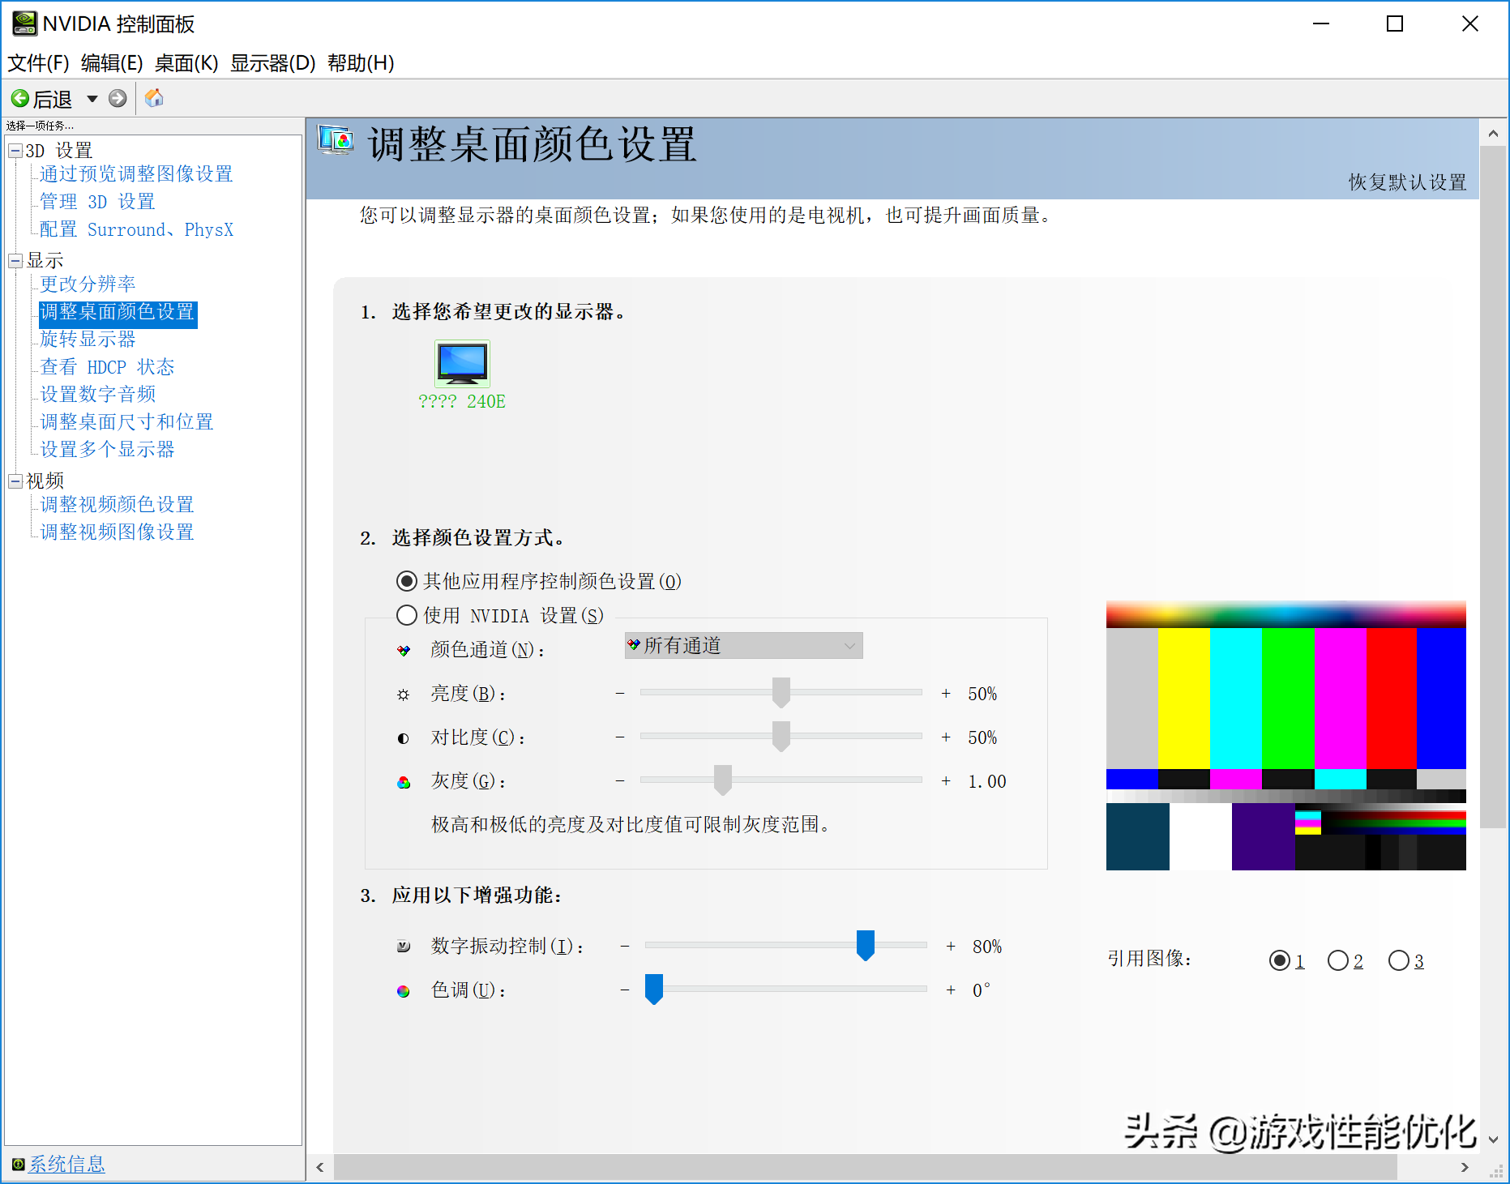This screenshot has width=1510, height=1184.
Task: Click the hue color wheel icon
Action: pyautogui.click(x=404, y=991)
